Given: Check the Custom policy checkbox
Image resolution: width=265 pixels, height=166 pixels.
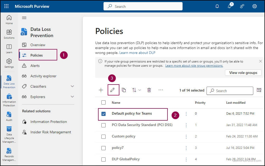Looking at the screenshot, I should tap(104, 137).
